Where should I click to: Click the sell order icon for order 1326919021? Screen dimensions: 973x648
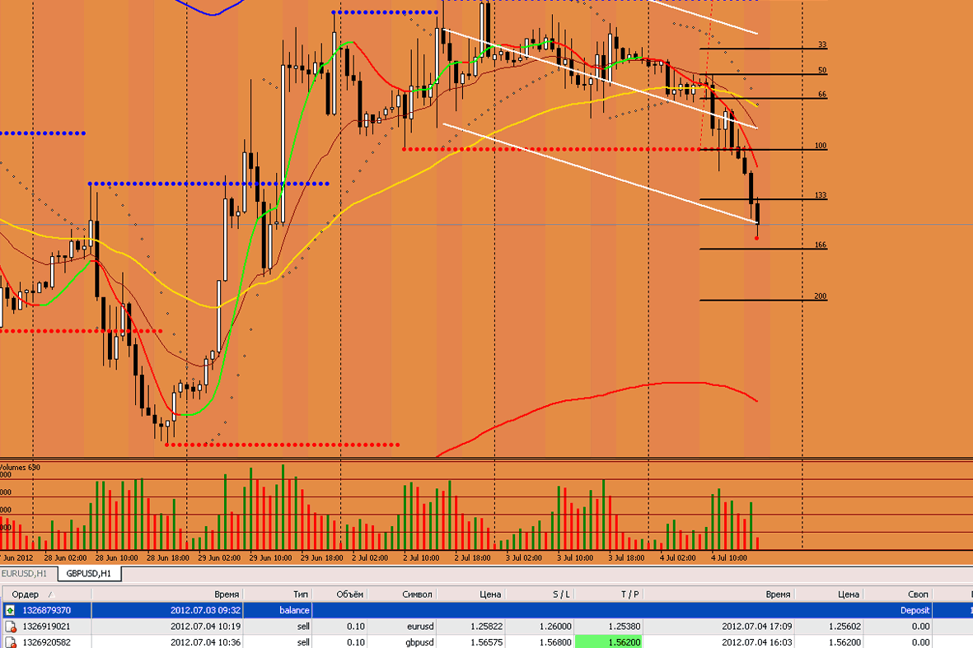pyautogui.click(x=10, y=627)
